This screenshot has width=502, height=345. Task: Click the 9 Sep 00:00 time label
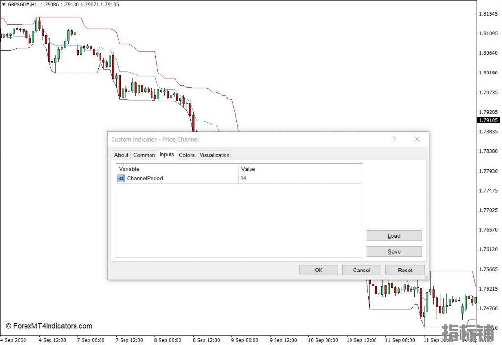pyautogui.click(x=245, y=340)
